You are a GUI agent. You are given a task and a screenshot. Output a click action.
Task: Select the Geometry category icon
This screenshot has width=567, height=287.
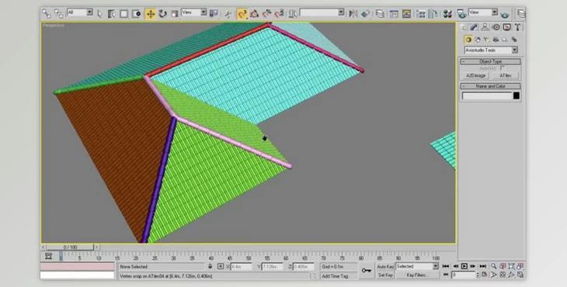coord(468,40)
